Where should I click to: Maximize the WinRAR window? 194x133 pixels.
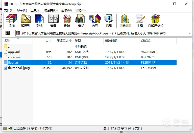(x=175, y=4)
